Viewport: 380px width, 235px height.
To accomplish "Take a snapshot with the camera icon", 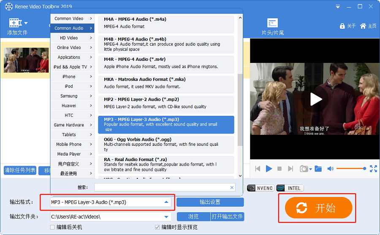I will click(304, 169).
